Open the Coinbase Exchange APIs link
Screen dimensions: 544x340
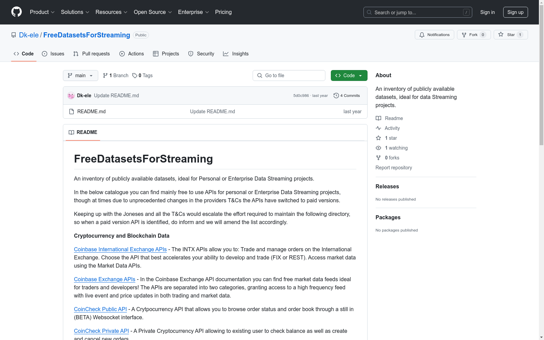(105, 279)
